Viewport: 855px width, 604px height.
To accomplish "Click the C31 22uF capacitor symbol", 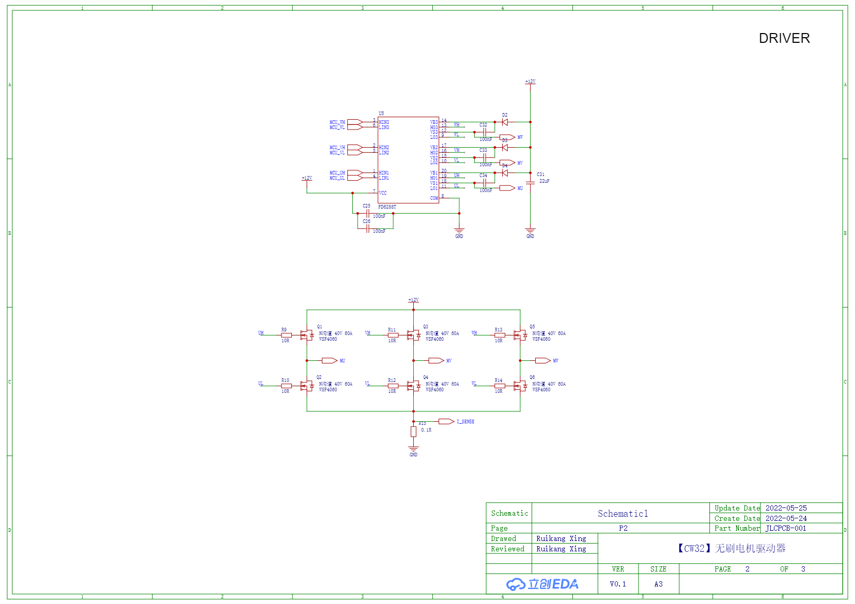I will click(530, 182).
